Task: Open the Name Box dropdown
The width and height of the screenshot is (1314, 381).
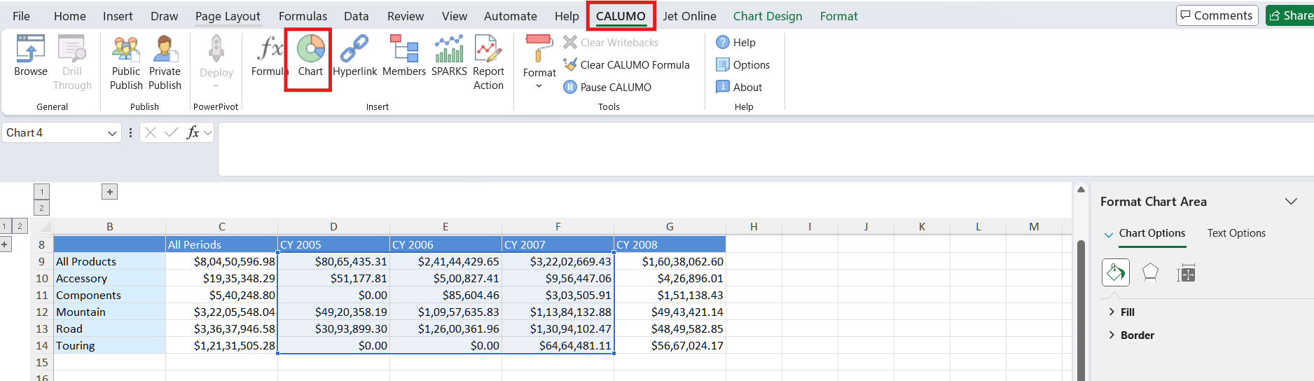Action: pyautogui.click(x=112, y=133)
